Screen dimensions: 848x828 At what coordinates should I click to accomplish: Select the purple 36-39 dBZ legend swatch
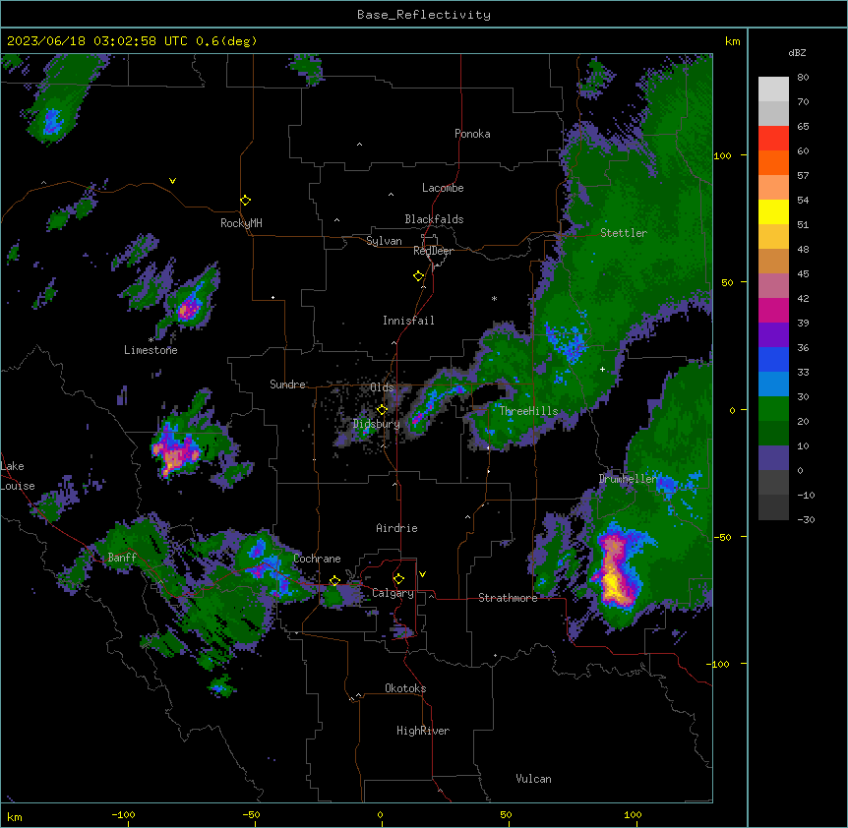click(x=773, y=335)
